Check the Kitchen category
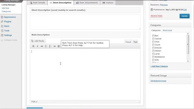Image resolution: width=194 pixels, height=109 pixels. [153, 51]
